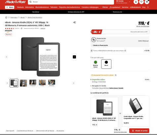The image size is (157, 135).
Task: Select the Matcha Green color option
Action: tap(96, 64)
